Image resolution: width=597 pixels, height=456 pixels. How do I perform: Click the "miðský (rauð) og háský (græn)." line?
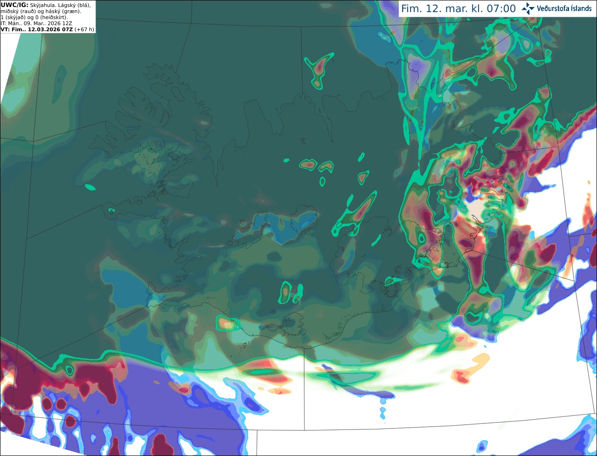click(41, 11)
